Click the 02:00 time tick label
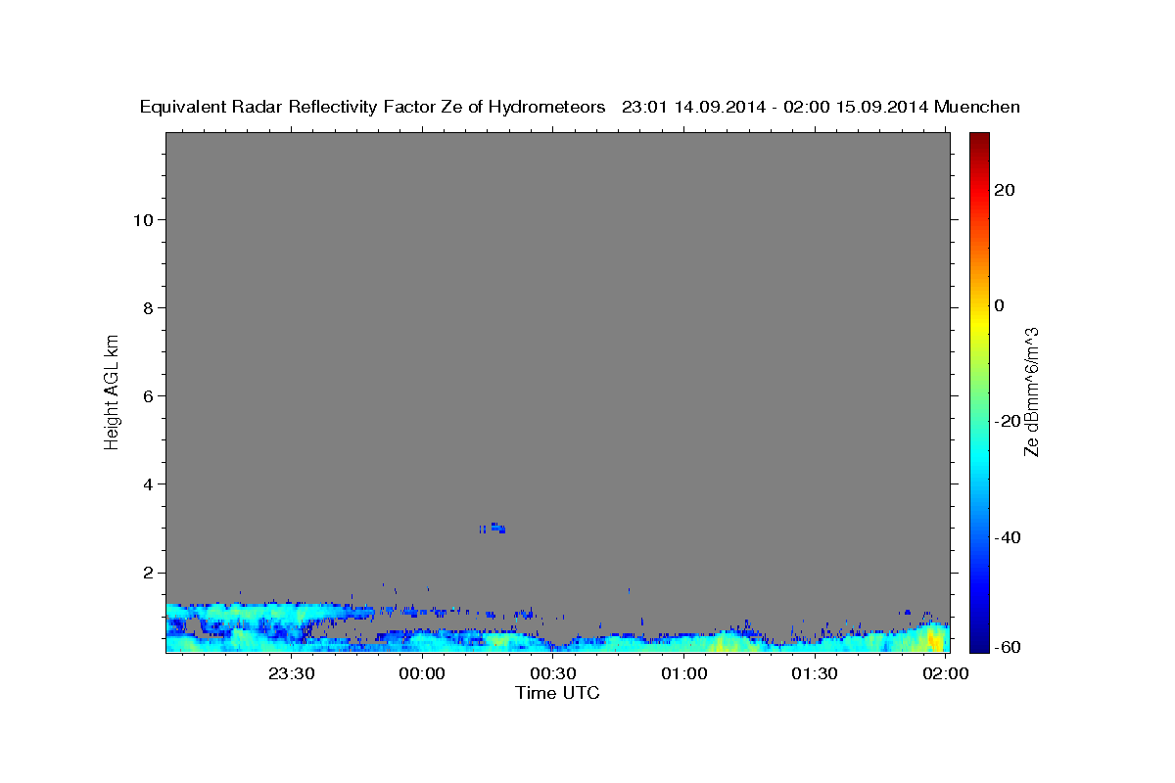The image size is (1175, 783). pyautogui.click(x=945, y=673)
